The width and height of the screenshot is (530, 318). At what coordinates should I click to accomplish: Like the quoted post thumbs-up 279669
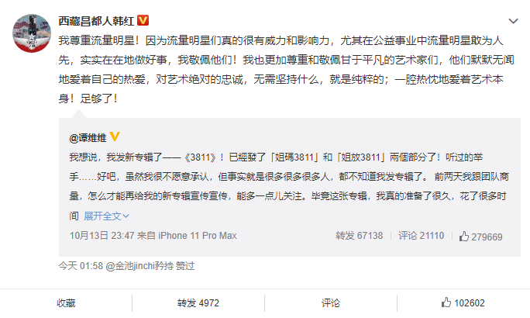pyautogui.click(x=480, y=237)
